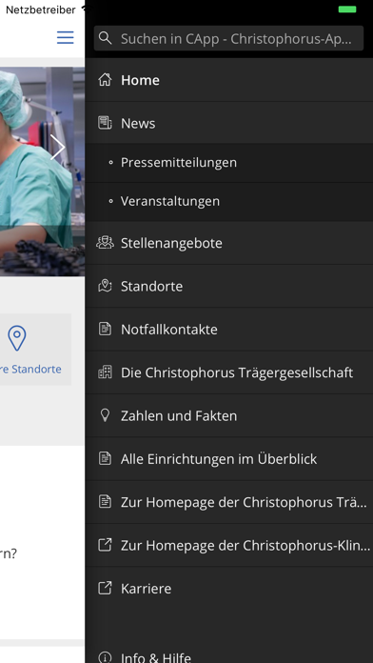This screenshot has width=373, height=663.
Task: Click the News newspaper icon
Action: [x=105, y=123]
